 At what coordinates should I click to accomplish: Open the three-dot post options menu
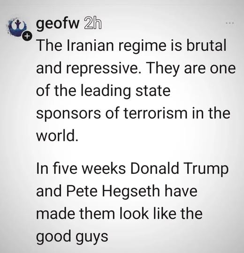[230, 23]
